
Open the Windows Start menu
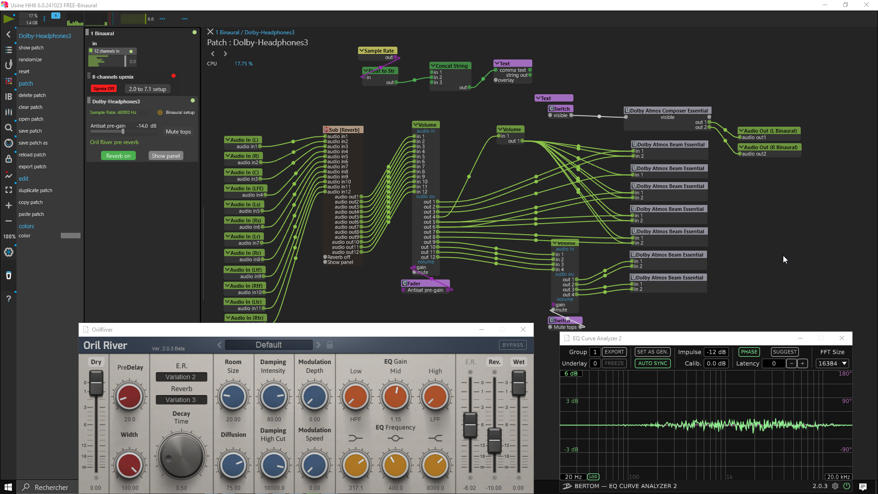coord(8,487)
